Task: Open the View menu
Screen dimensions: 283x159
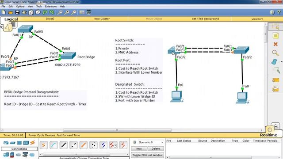Action: coord(30,6)
